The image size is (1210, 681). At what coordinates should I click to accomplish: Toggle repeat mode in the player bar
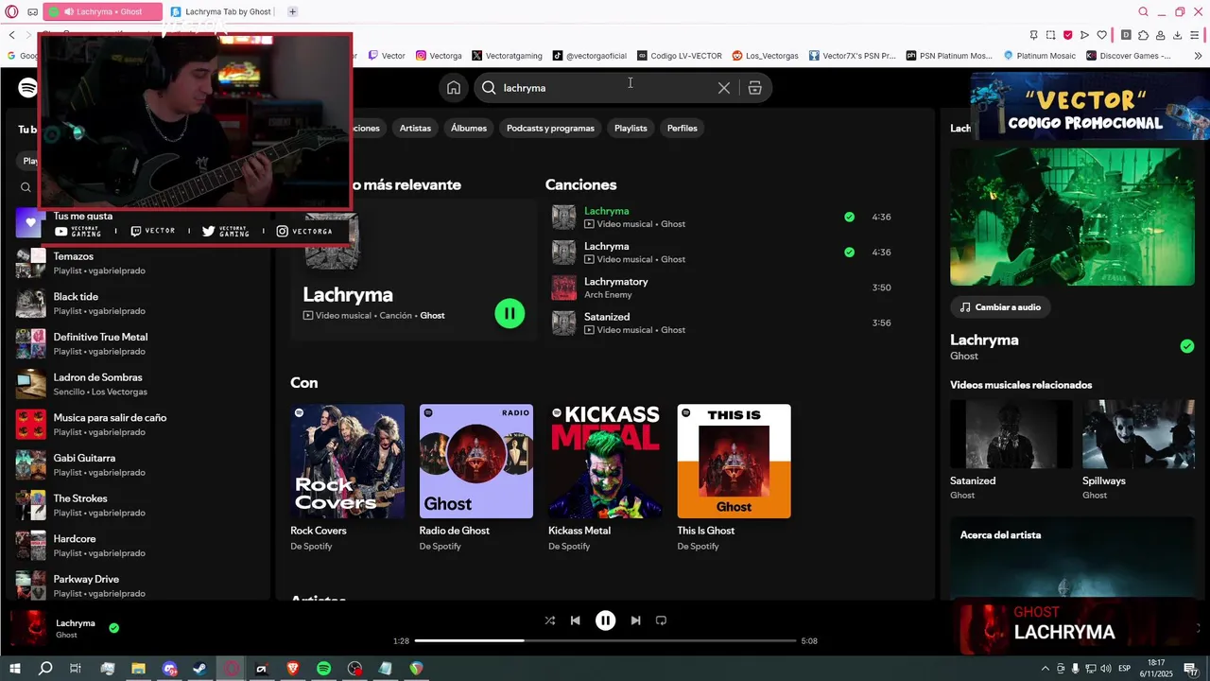661,620
